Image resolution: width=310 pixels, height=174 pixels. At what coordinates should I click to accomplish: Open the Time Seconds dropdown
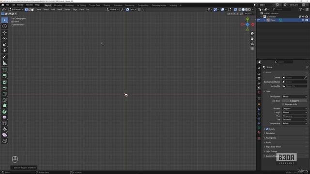tap(294, 120)
